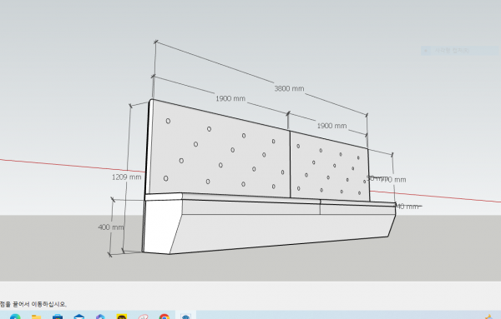
Task: Select the right 1900 mm dimension label
Action: click(331, 126)
